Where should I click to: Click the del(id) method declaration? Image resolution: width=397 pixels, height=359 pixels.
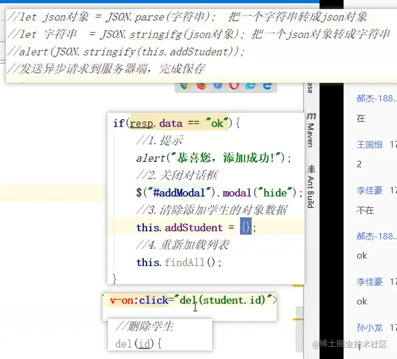point(138,344)
